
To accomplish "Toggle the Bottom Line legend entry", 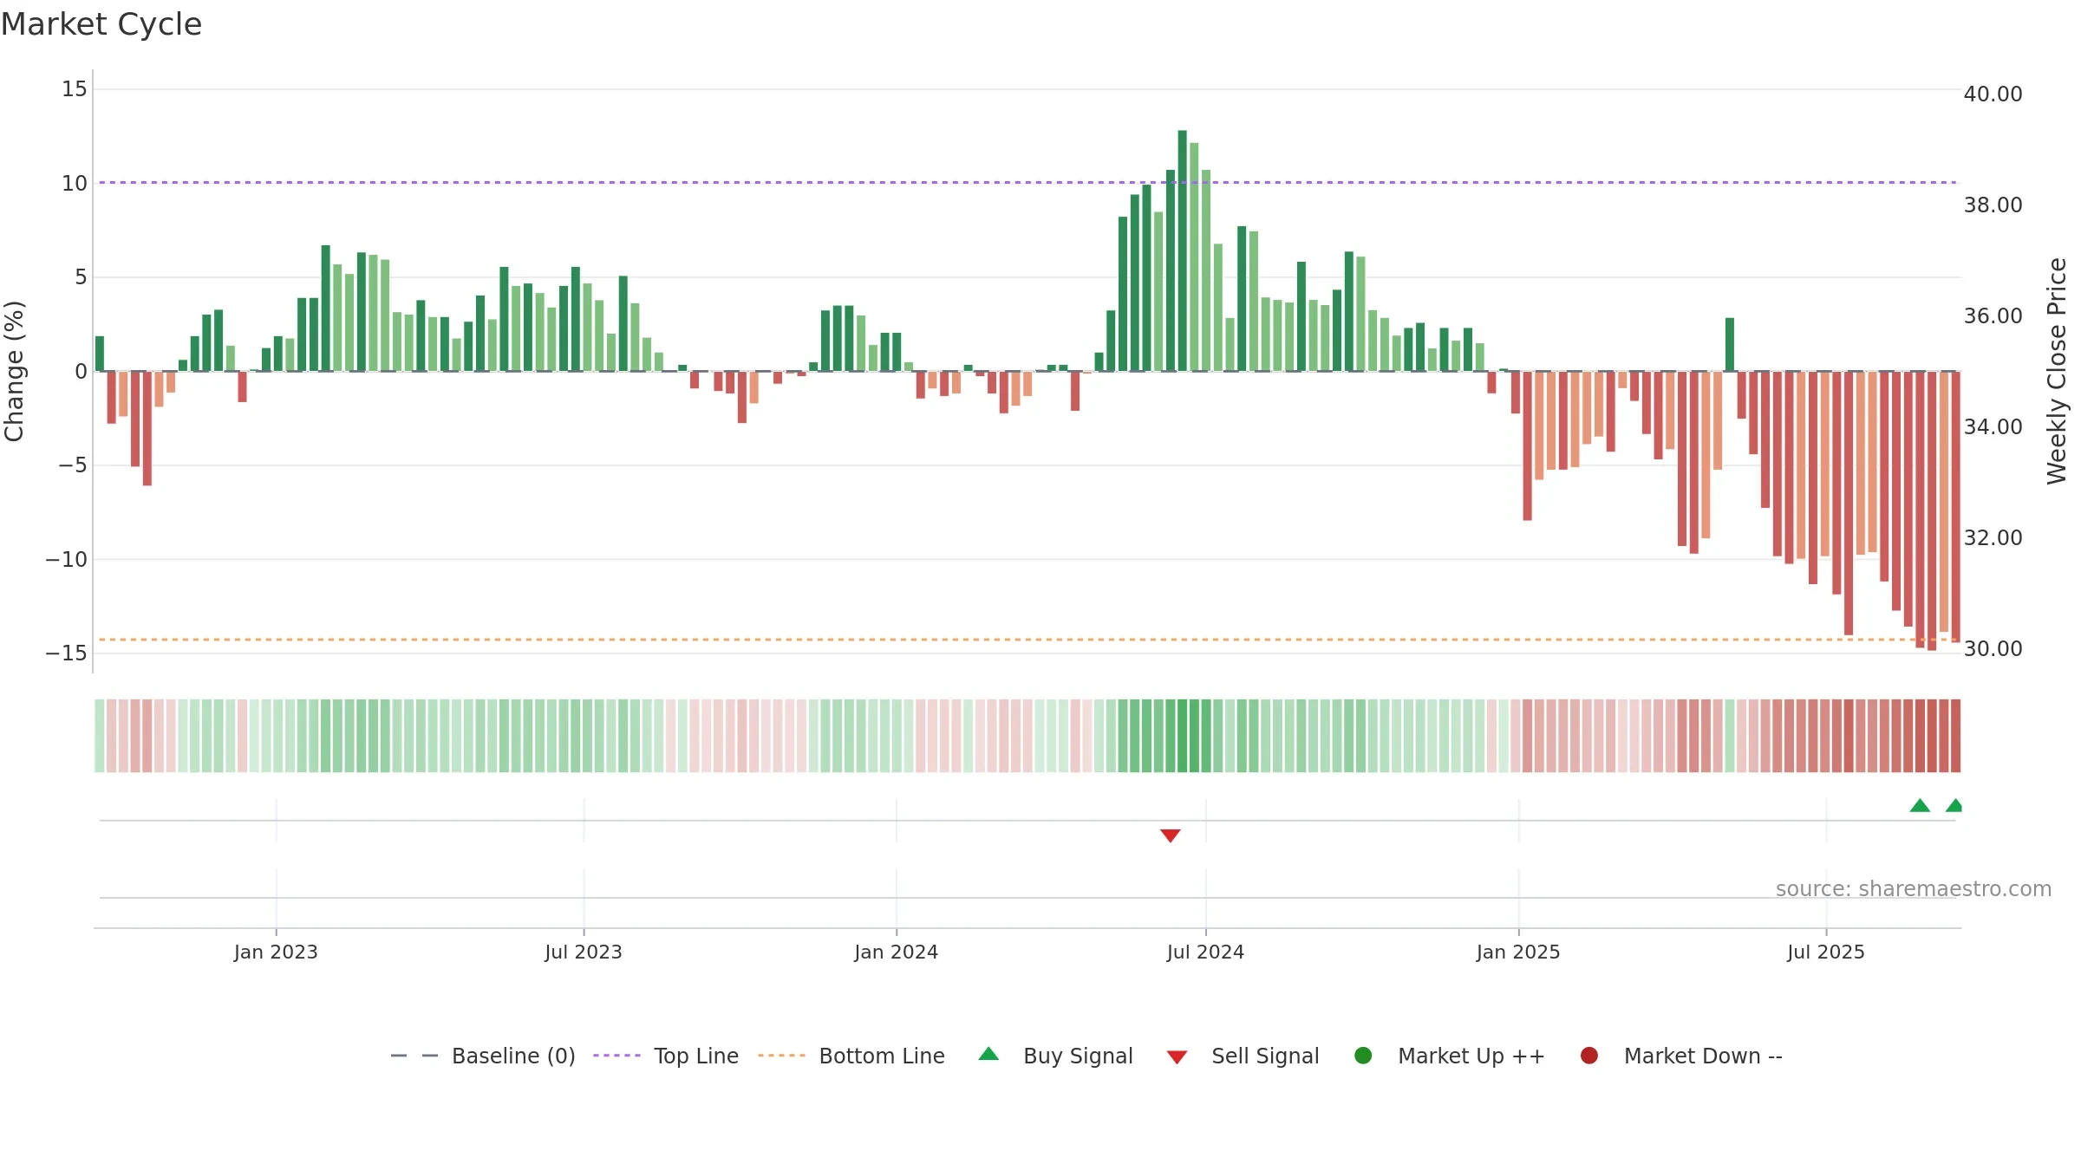I will (x=851, y=1056).
